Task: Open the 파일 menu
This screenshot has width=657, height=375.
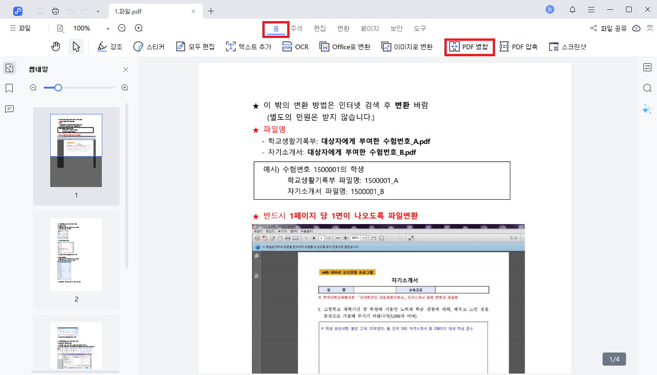Action: pos(20,28)
